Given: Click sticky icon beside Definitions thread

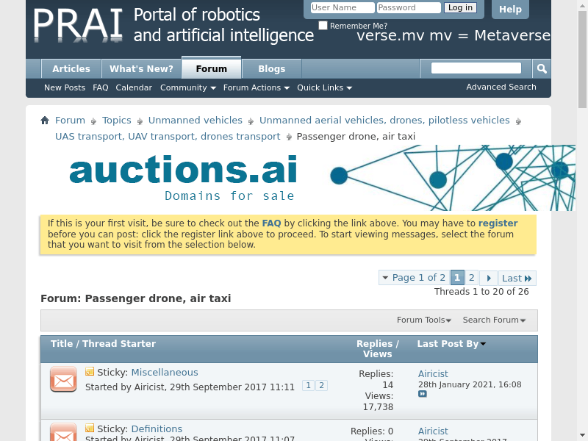Looking at the screenshot, I should [x=90, y=428].
